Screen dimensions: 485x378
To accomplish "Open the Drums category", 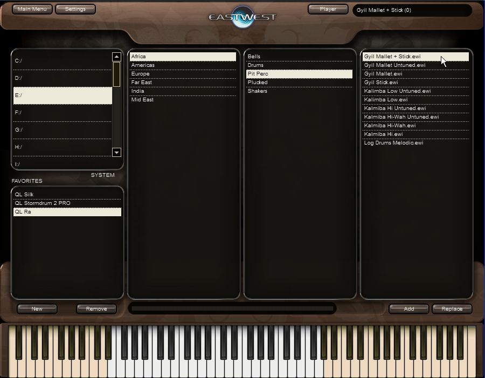I will click(x=299, y=65).
